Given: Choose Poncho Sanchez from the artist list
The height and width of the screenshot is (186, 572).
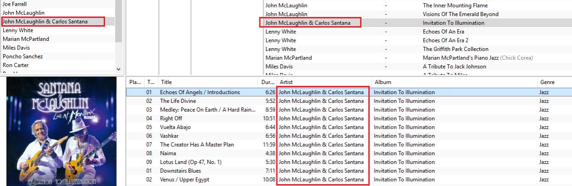Looking at the screenshot, I should point(22,56).
